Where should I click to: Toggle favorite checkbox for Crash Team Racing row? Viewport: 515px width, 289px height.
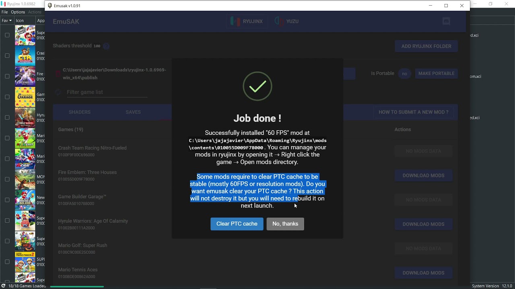pos(7,56)
